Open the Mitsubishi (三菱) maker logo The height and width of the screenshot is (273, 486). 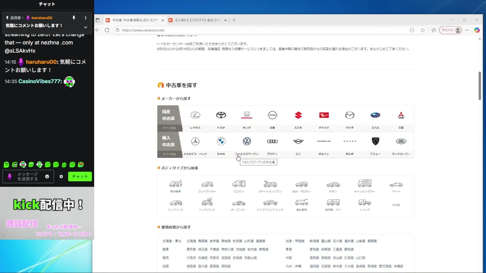(401, 115)
